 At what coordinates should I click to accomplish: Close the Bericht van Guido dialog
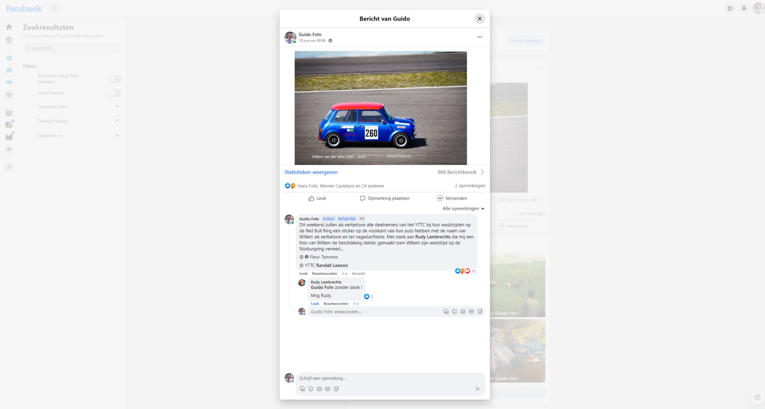479,19
